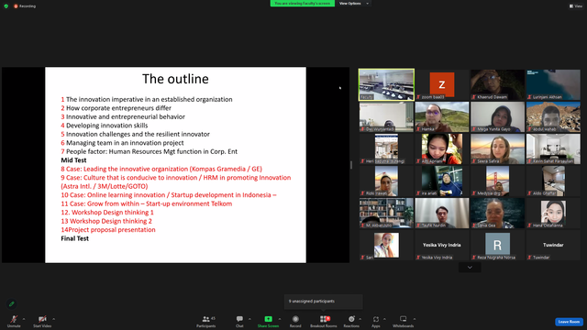Click '12. Workshop Design thinking 1' line
587x330 pixels.
click(x=107, y=212)
